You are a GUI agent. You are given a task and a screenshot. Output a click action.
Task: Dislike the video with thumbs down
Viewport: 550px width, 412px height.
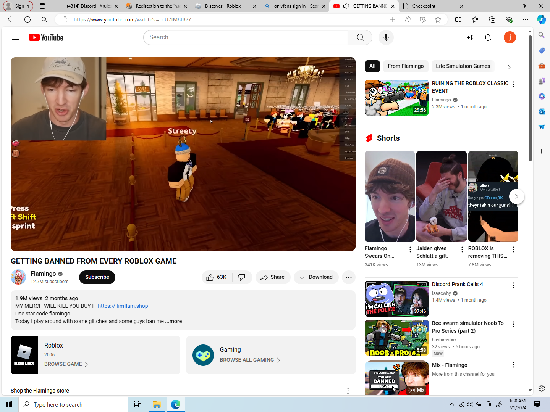pos(242,277)
